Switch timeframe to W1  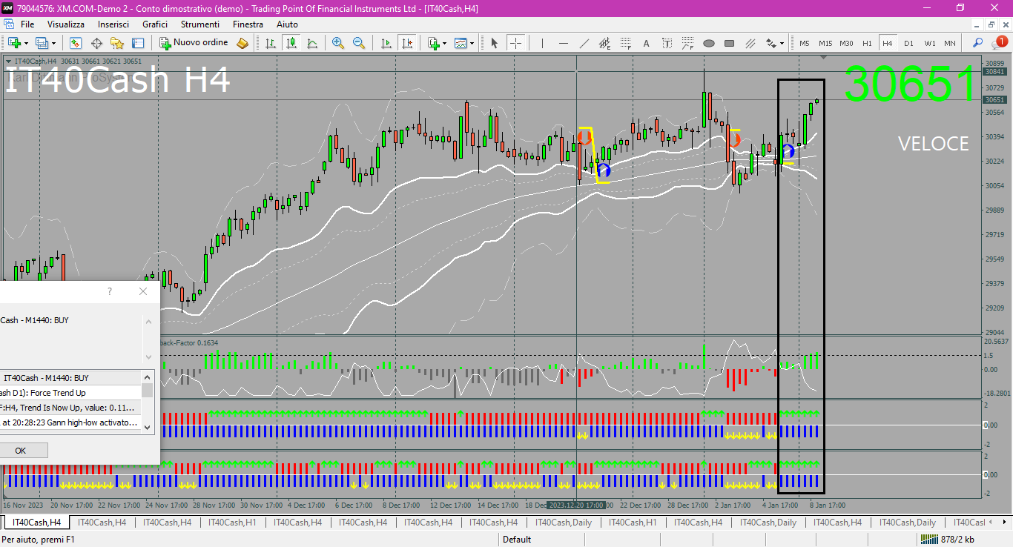(929, 43)
